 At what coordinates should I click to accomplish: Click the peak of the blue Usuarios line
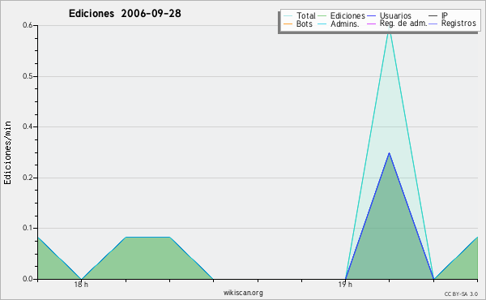(x=389, y=153)
